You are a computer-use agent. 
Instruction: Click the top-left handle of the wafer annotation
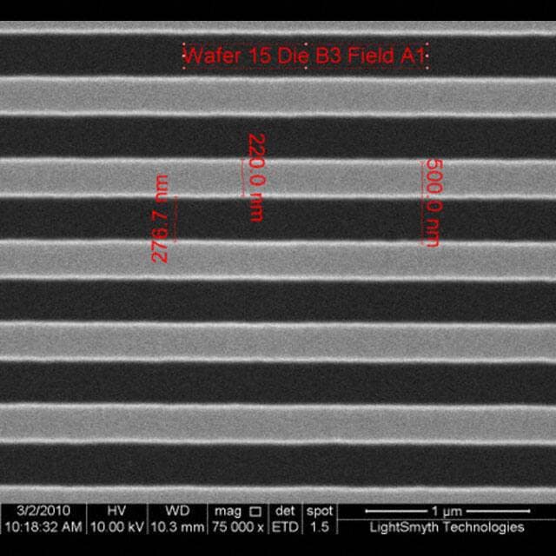point(184,45)
